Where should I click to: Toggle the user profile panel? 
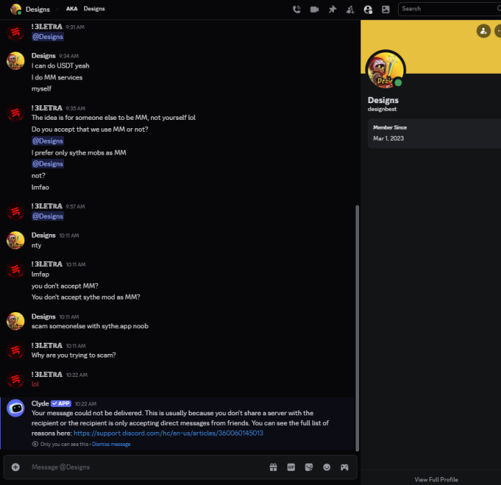(x=367, y=9)
